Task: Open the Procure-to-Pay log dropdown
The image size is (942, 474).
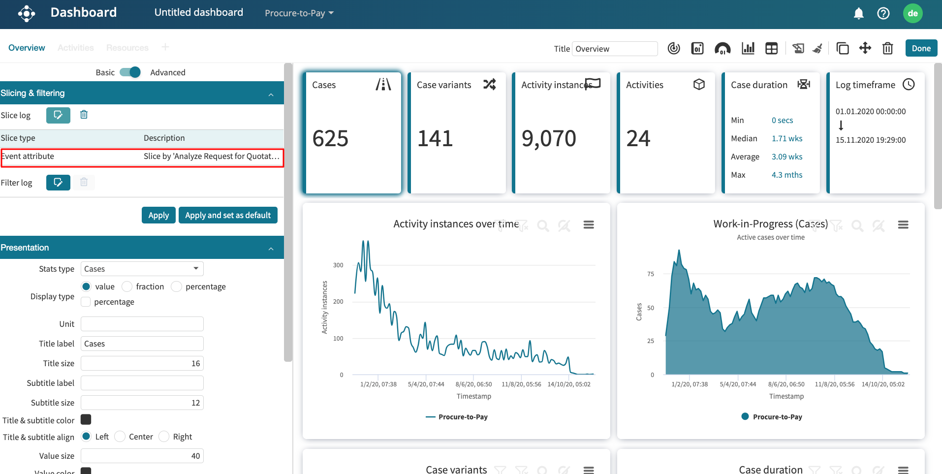Action: pyautogui.click(x=299, y=13)
